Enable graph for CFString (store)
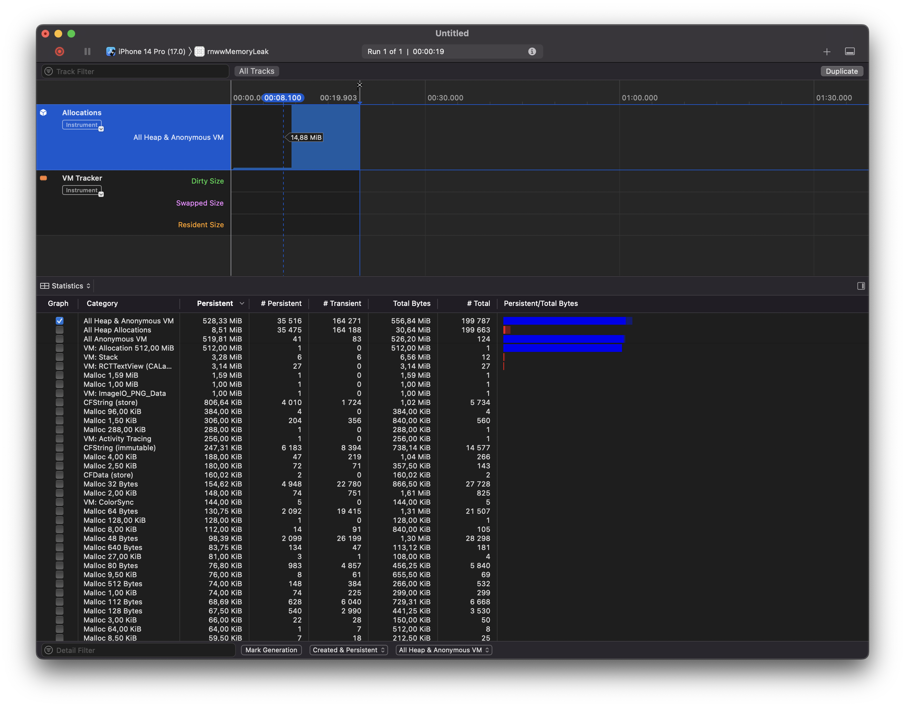Screen dimensions: 905x707 (x=60, y=402)
